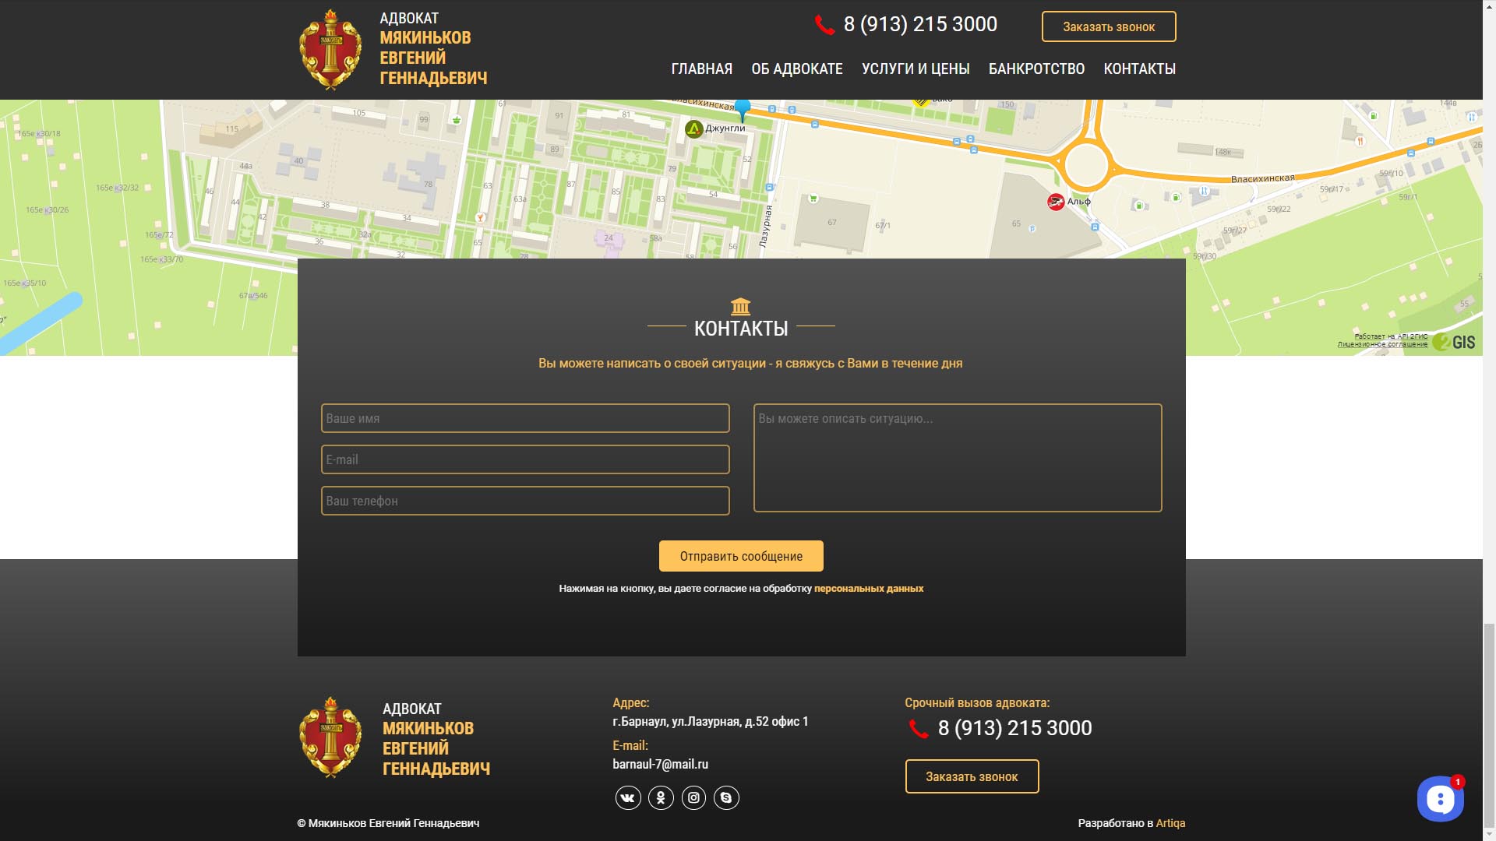Click the header lawyer emblem logo
Image resolution: width=1496 pixels, height=841 pixels.
(x=330, y=50)
